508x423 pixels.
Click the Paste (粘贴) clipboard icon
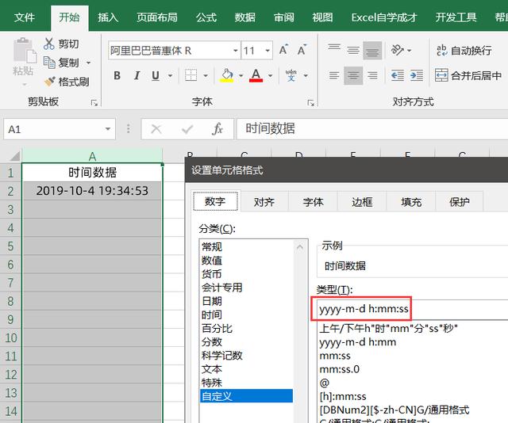(x=25, y=50)
